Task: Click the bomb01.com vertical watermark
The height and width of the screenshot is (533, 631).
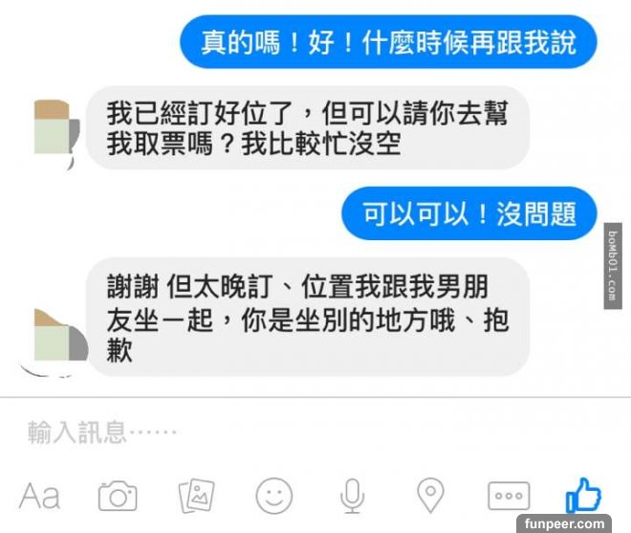Action: coord(613,266)
